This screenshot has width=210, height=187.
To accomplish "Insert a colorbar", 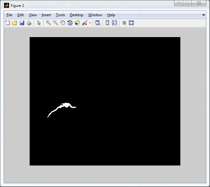I will click(107, 23).
